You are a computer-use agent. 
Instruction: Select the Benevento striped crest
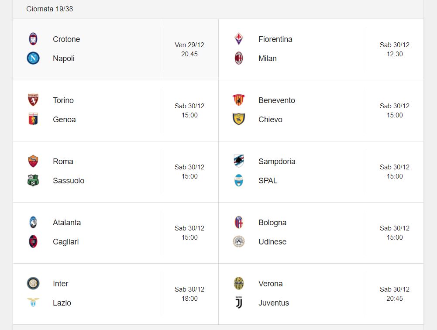pos(239,100)
